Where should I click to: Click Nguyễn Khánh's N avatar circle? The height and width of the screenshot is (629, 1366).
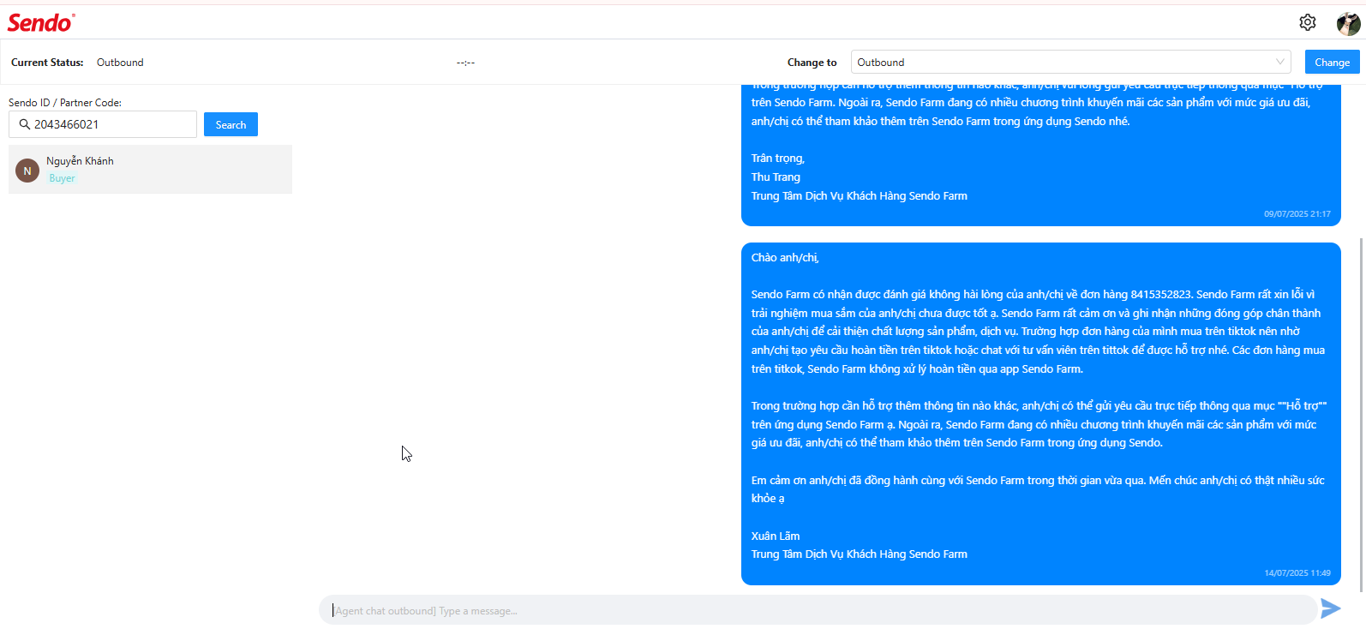point(27,171)
